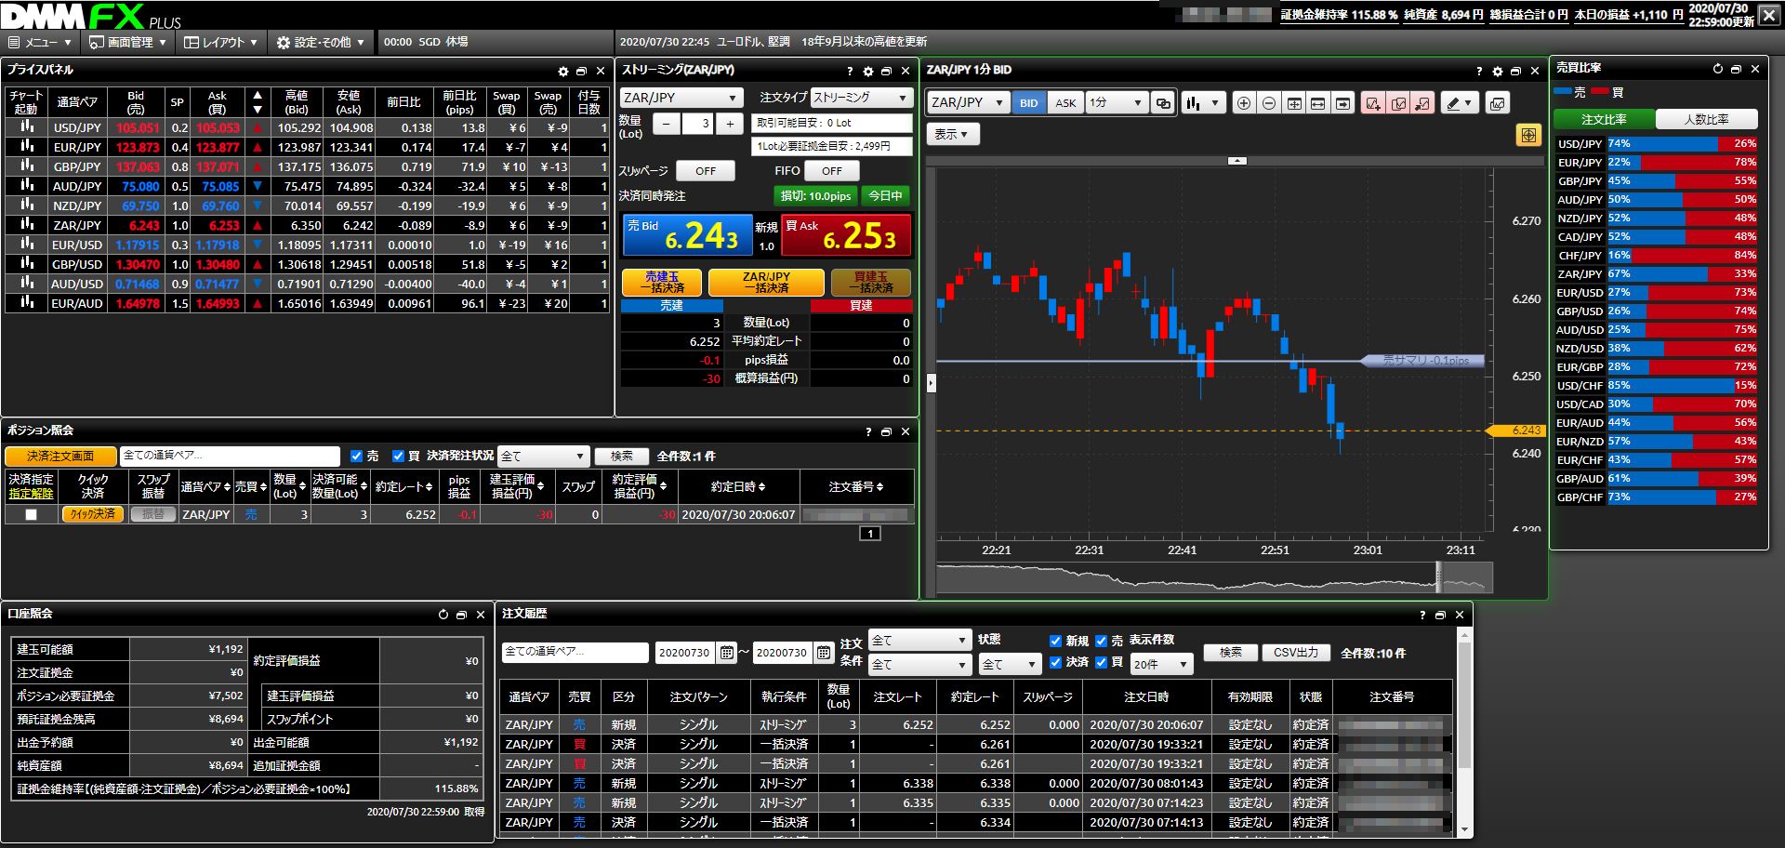Click chart link-window icon beside timeframe
Screen dimensions: 1785x848
[1163, 103]
